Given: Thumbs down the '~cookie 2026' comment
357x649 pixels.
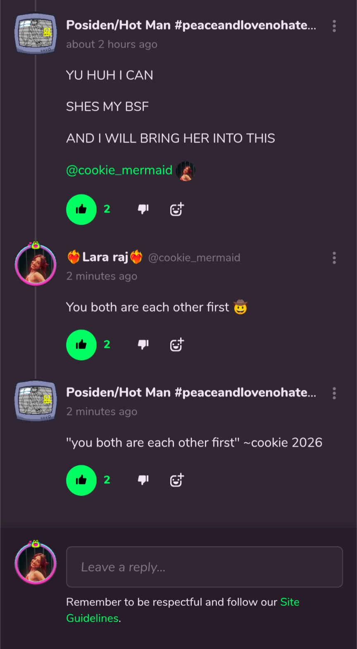Looking at the screenshot, I should coord(143,480).
